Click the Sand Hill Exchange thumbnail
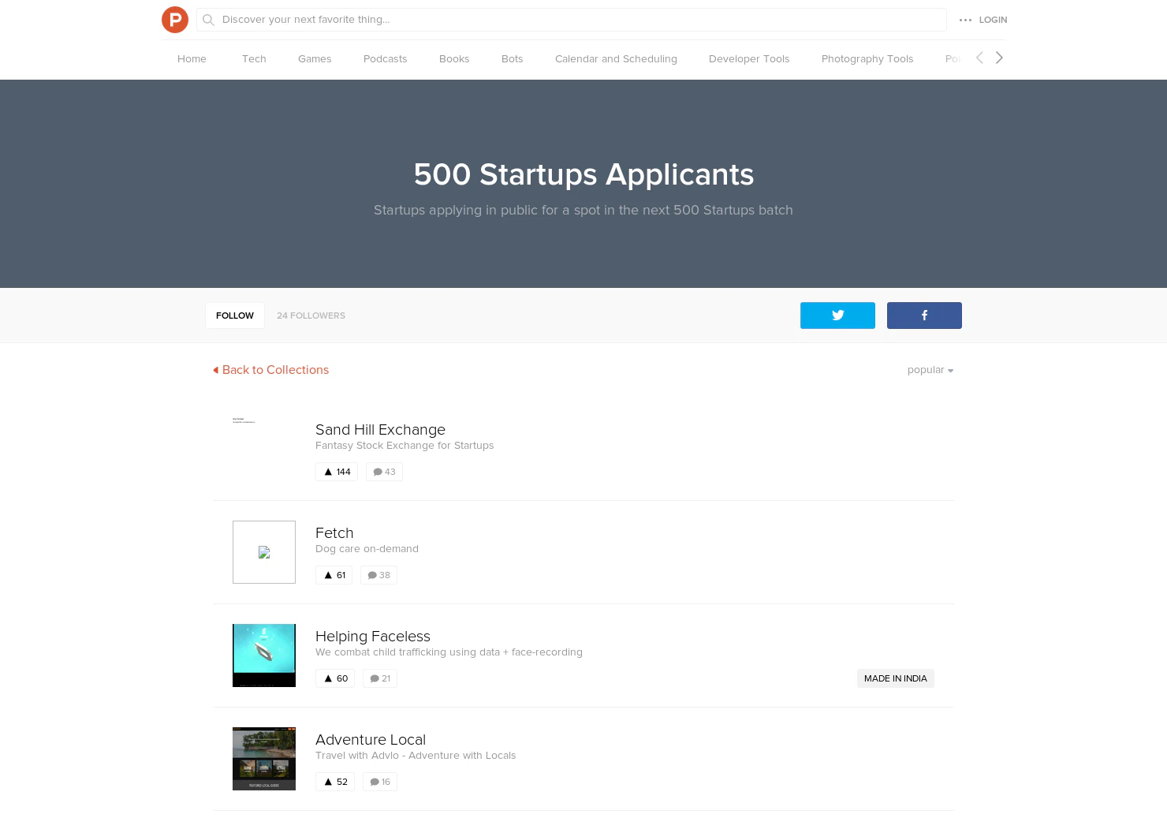Image resolution: width=1167 pixels, height=818 pixels. point(264,449)
